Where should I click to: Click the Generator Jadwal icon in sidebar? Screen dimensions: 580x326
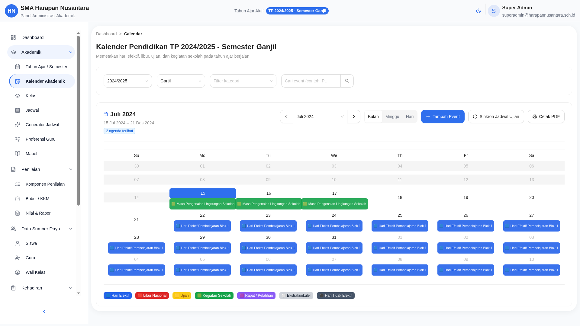18,124
